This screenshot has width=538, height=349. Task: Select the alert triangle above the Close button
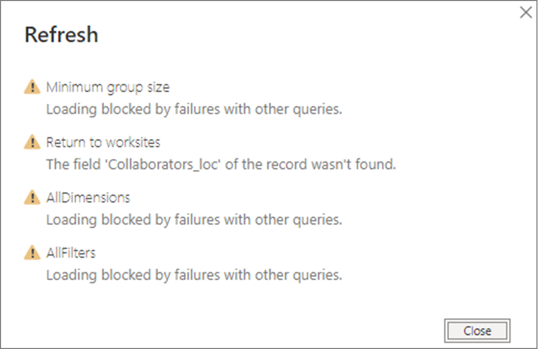[x=32, y=253]
